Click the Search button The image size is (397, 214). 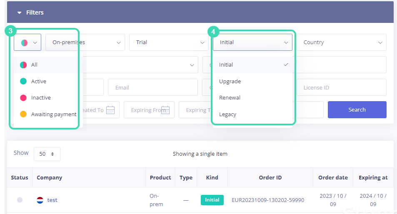click(357, 110)
